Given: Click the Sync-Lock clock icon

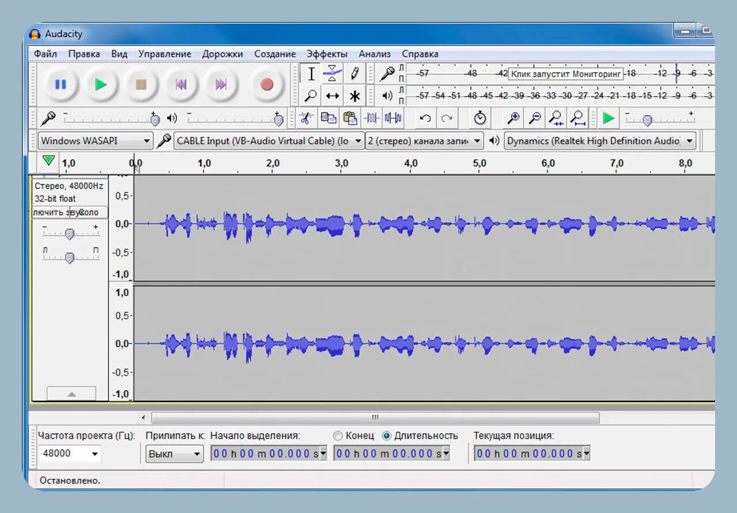Looking at the screenshot, I should pos(480,118).
